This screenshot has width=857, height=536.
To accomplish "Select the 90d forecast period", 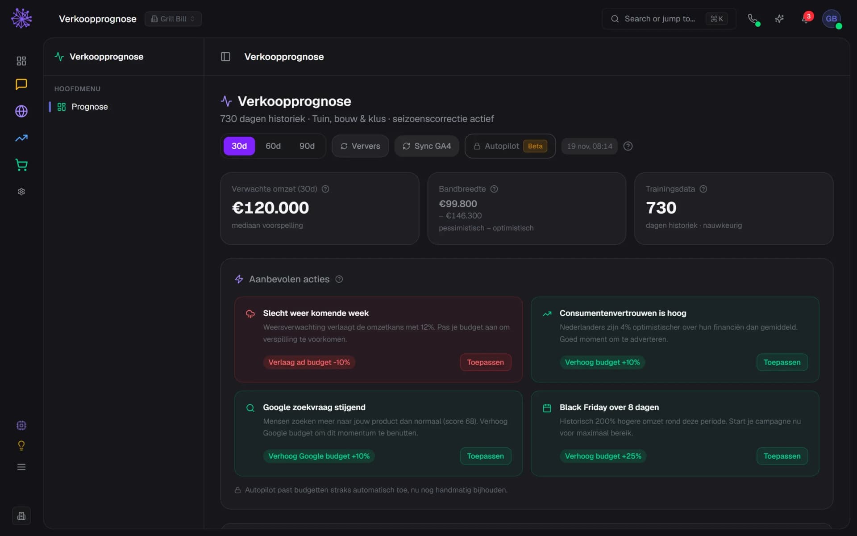I will tap(307, 146).
